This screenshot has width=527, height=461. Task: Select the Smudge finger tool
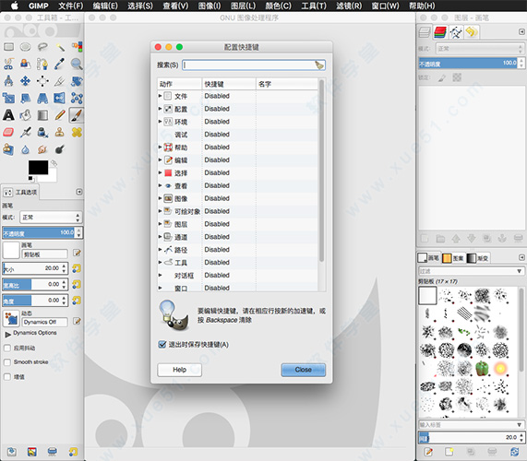click(x=42, y=149)
